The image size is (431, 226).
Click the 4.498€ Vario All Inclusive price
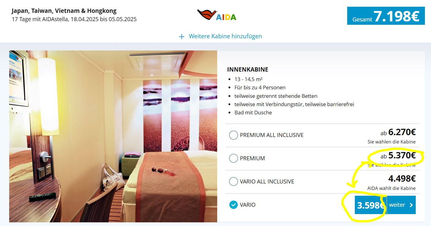click(402, 178)
